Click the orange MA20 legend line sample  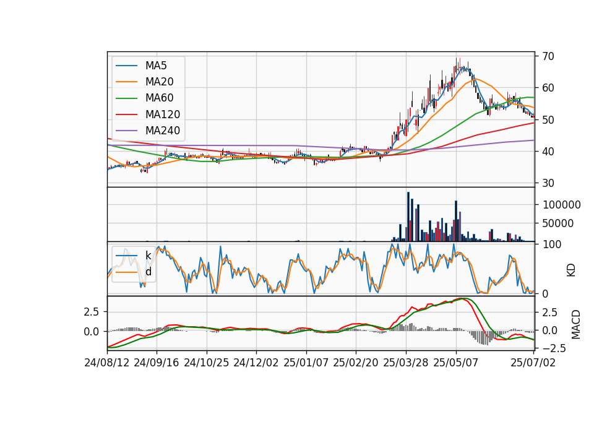[126, 82]
